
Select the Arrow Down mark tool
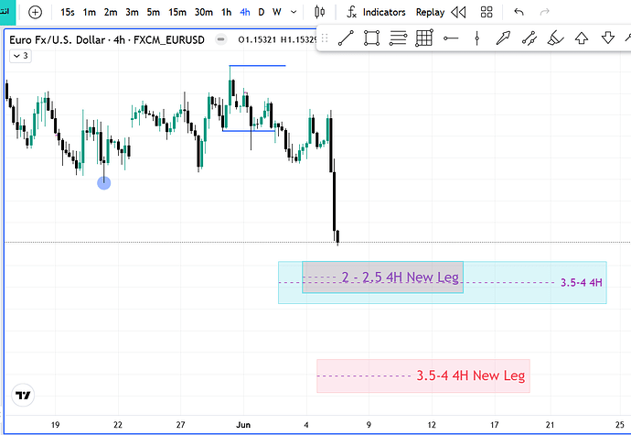[607, 38]
